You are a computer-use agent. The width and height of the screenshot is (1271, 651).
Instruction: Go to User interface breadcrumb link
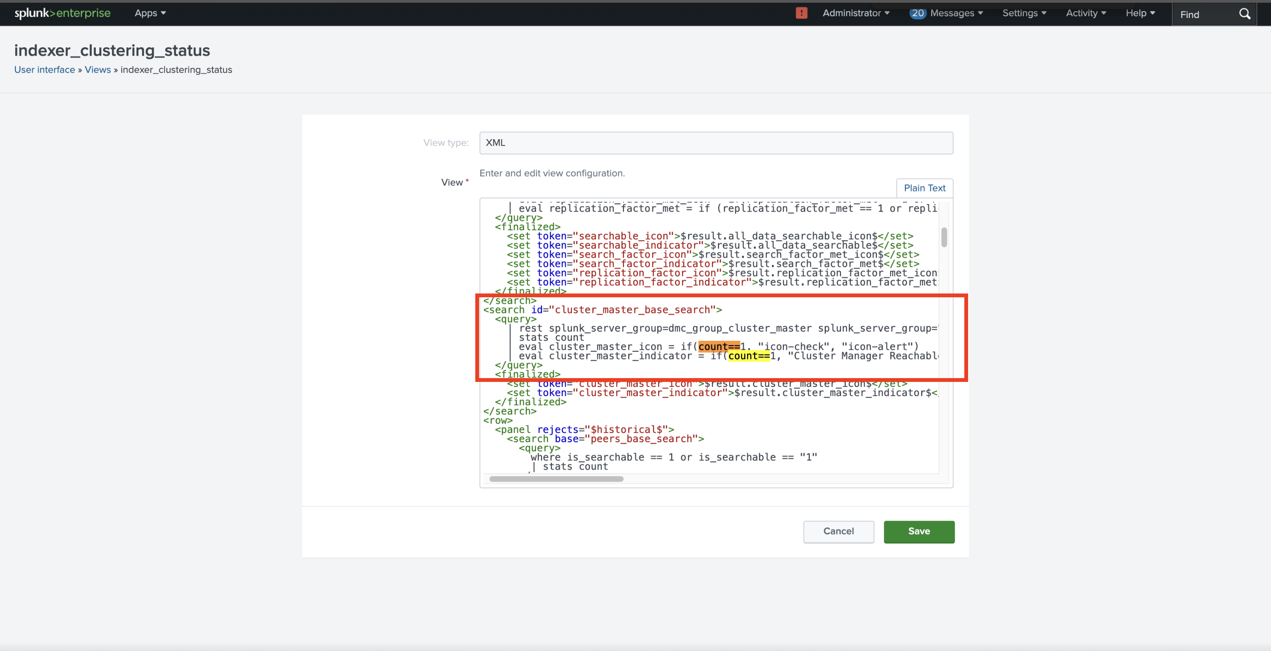44,69
